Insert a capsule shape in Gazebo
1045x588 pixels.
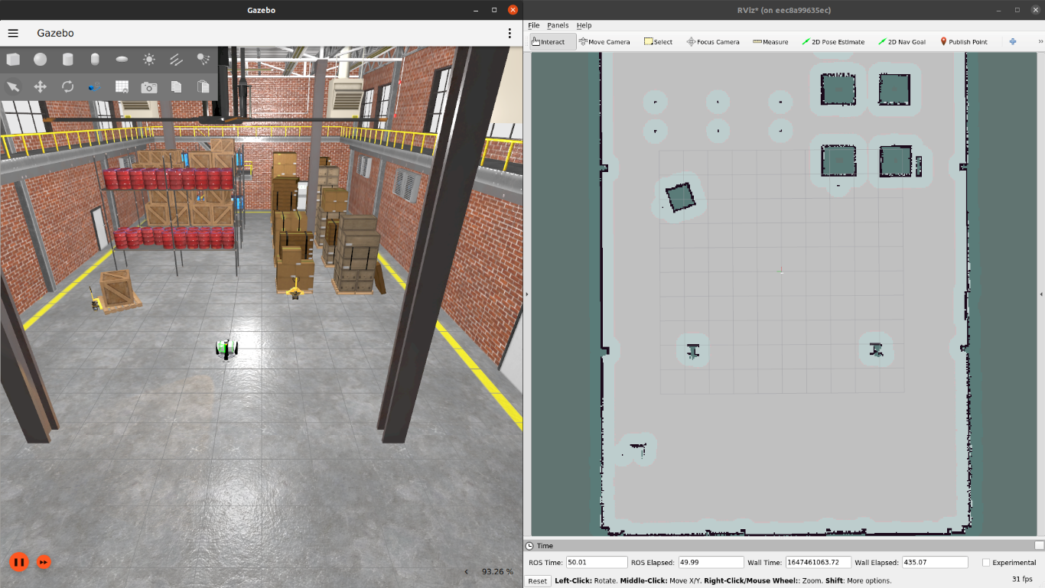tap(95, 60)
